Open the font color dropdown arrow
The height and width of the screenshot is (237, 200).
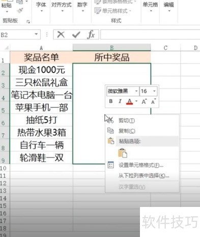tap(136, 101)
